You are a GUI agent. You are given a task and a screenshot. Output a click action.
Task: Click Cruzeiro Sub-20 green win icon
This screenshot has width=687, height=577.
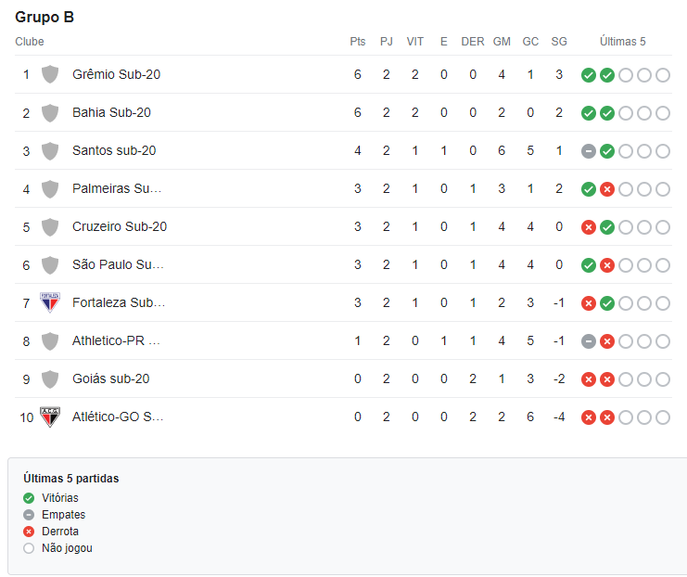click(607, 227)
